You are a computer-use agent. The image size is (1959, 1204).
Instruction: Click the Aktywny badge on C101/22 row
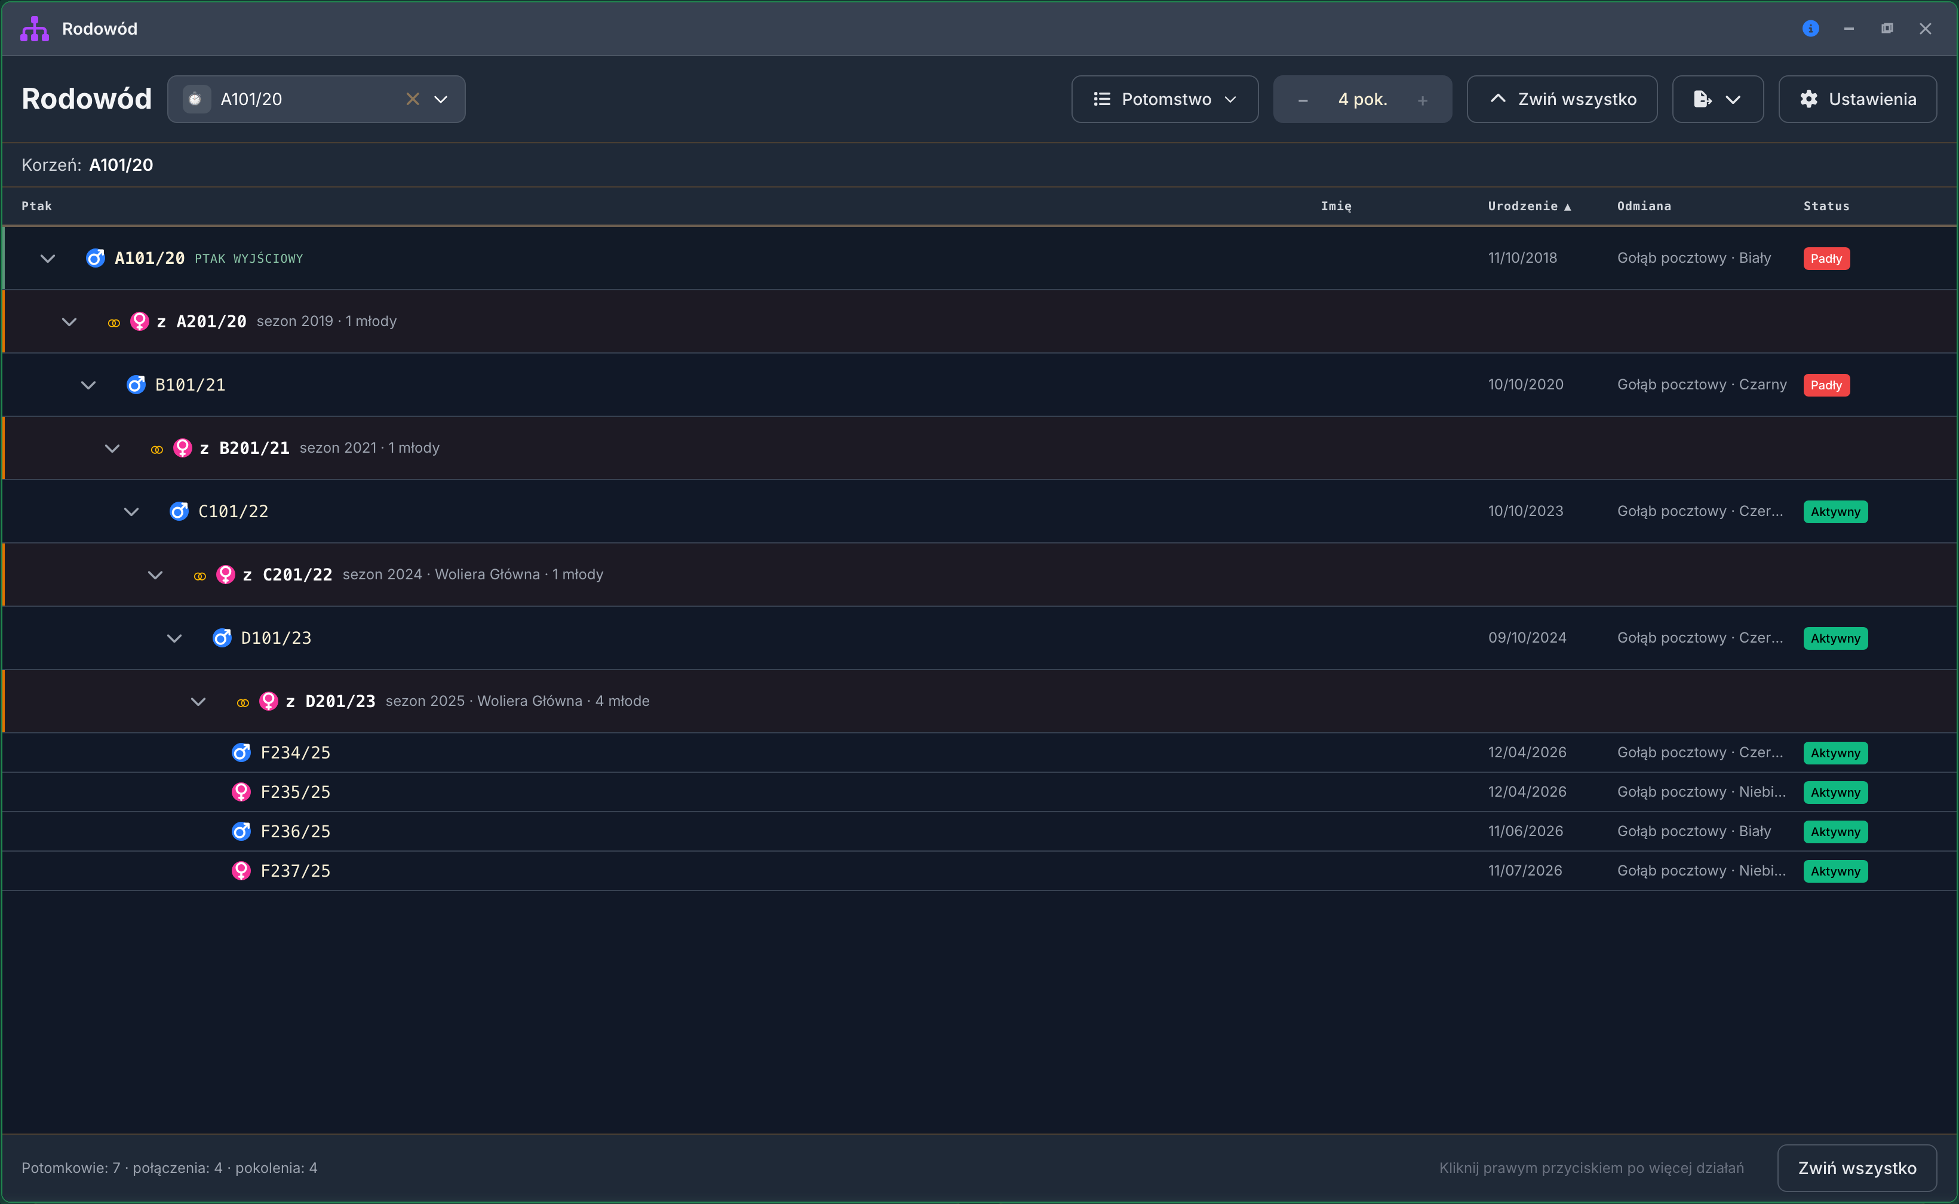click(x=1835, y=512)
